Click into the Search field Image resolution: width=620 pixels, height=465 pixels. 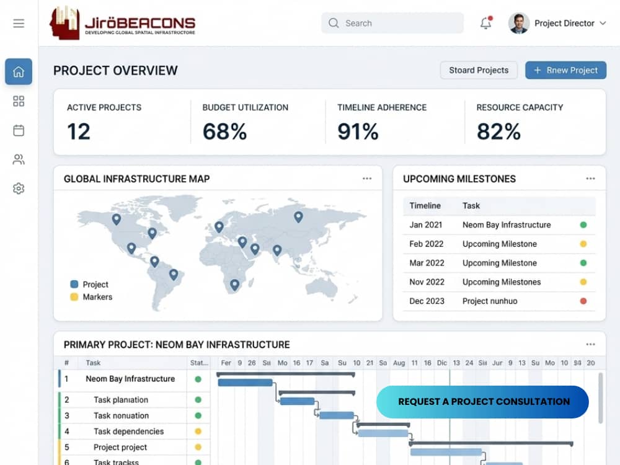pyautogui.click(x=392, y=23)
